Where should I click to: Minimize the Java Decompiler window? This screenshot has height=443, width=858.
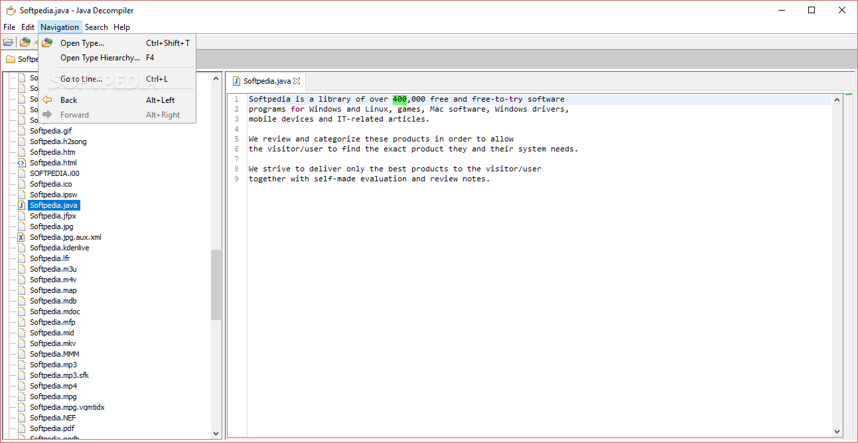point(781,10)
